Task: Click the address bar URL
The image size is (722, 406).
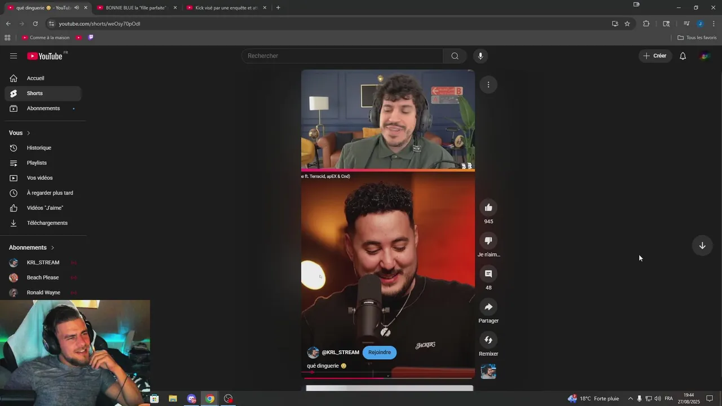Action: pos(99,24)
